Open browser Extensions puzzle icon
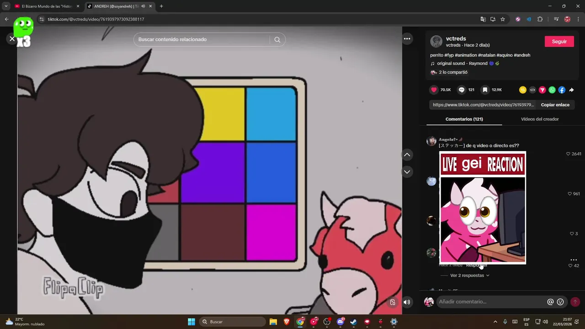 click(540, 19)
